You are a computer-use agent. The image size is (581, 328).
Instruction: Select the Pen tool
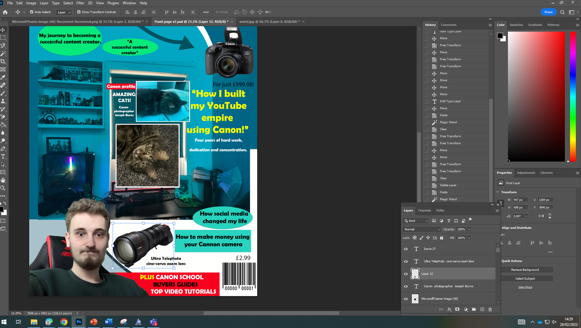click(3, 148)
